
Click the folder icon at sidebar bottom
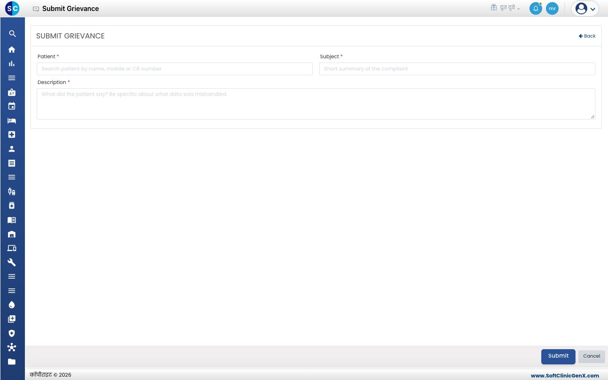(x=12, y=361)
